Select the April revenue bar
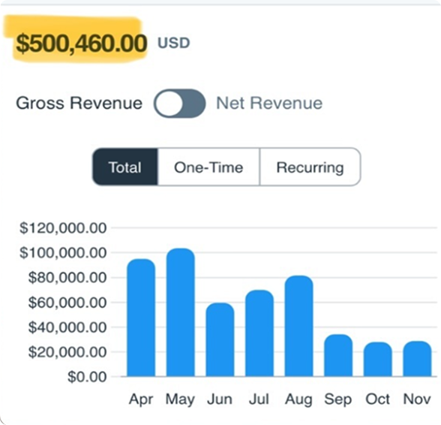Viewport: 441px width, 425px height. click(141, 318)
